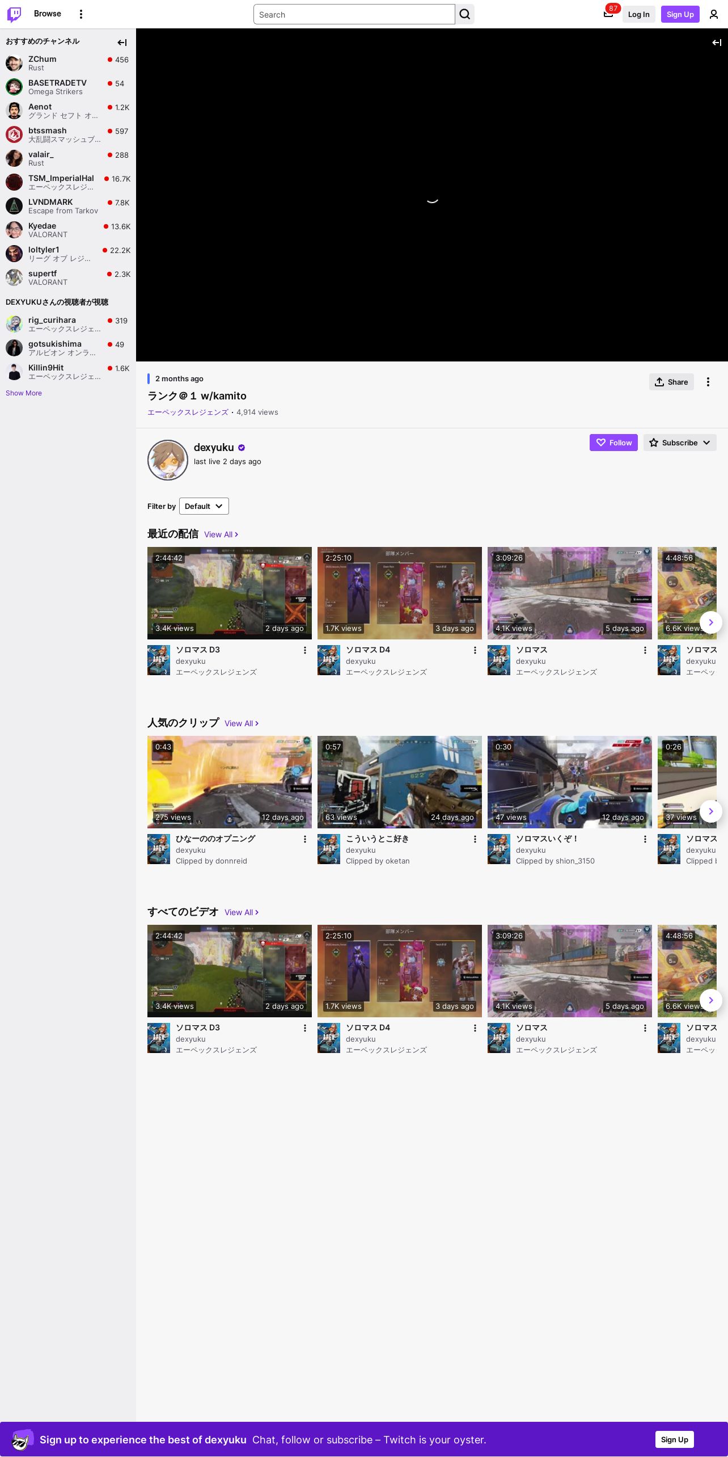This screenshot has width=728, height=1457.
Task: Open options for ソロマスいくぞ！ clip
Action: 645,839
